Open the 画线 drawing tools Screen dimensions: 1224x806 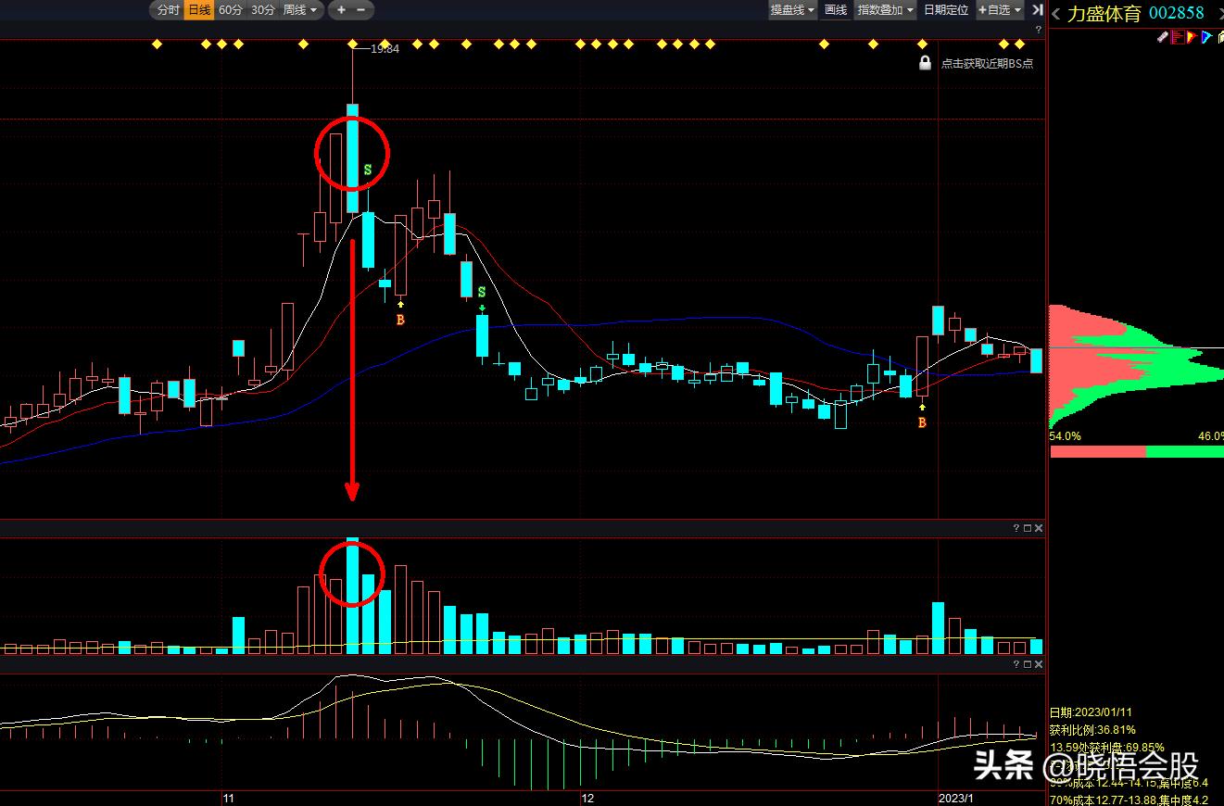tap(836, 10)
